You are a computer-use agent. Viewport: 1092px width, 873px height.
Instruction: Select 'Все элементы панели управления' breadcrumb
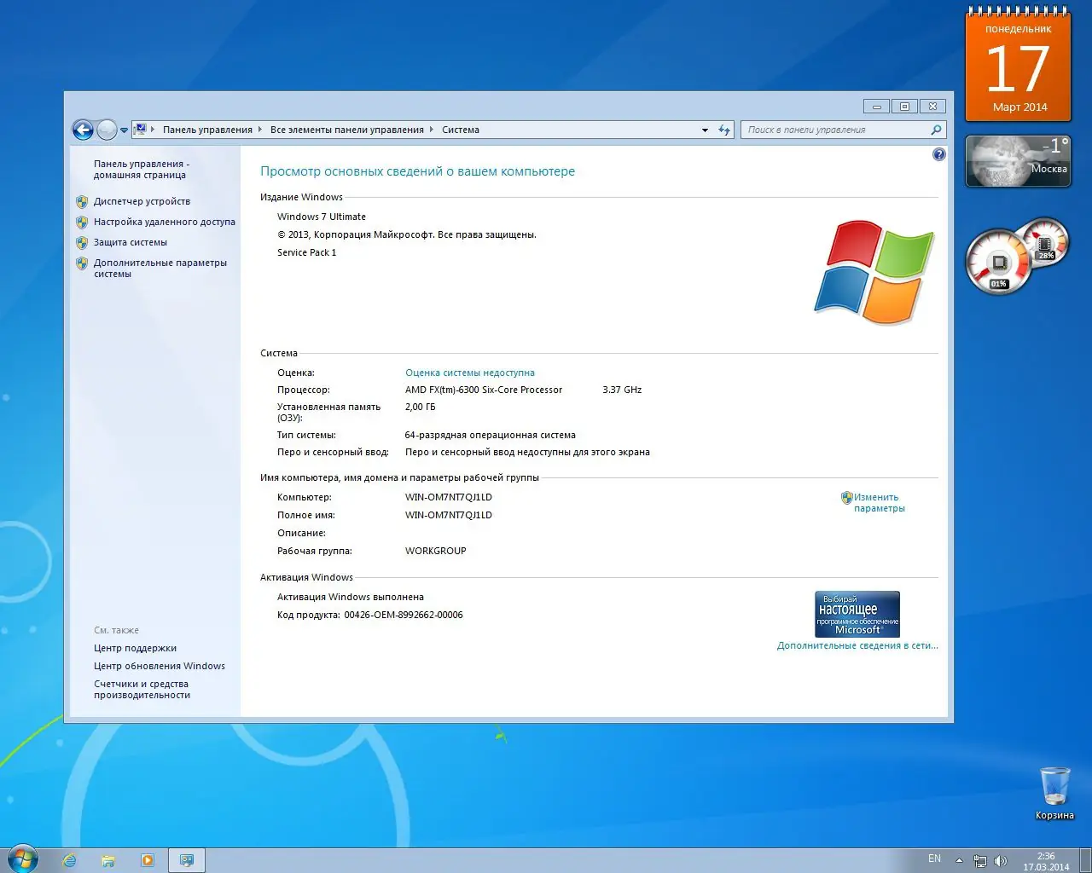click(346, 130)
